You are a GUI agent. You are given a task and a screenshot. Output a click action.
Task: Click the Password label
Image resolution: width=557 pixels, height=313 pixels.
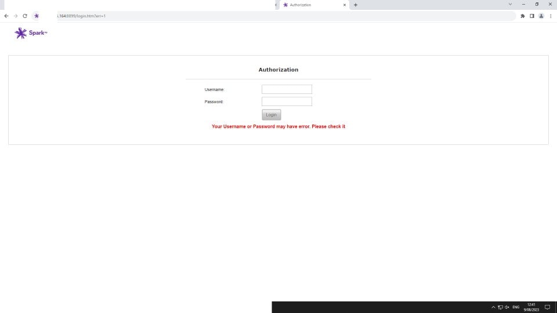(x=214, y=101)
